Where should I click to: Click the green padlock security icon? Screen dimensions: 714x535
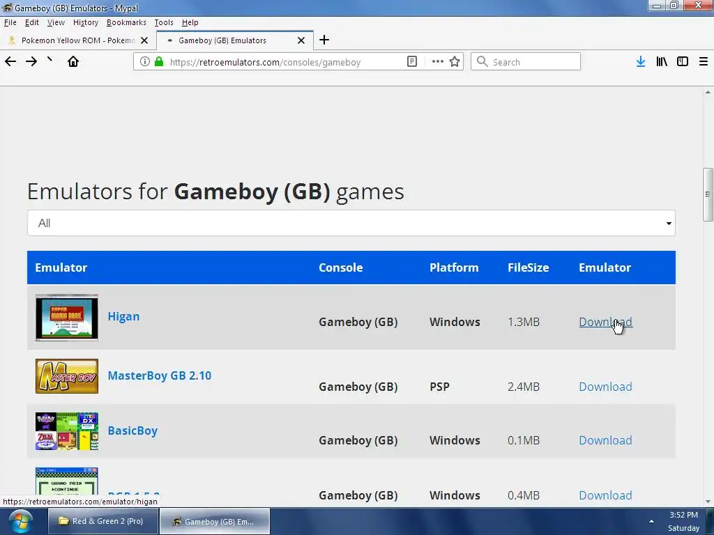point(159,61)
